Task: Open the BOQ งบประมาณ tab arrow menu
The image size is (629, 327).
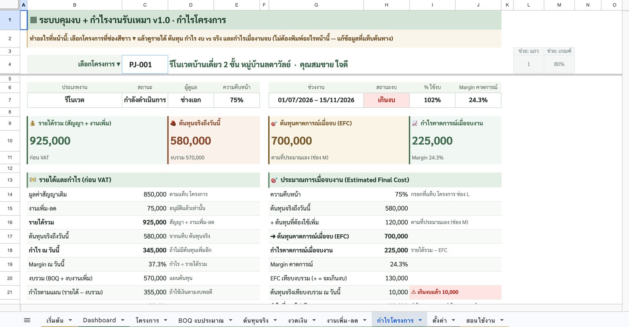Action: (x=230, y=320)
